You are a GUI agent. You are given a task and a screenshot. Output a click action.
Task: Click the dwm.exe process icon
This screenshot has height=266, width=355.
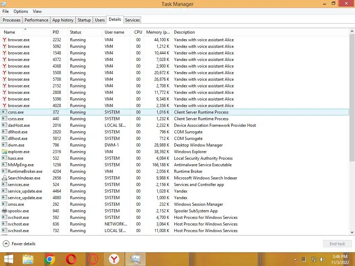pyautogui.click(x=4, y=145)
